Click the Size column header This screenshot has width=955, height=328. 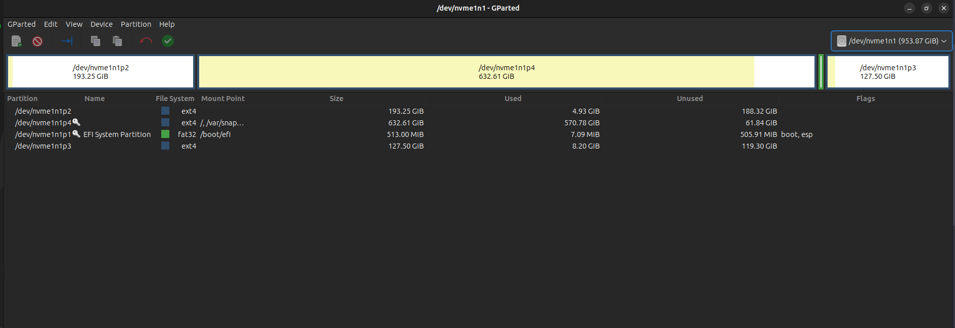(336, 99)
